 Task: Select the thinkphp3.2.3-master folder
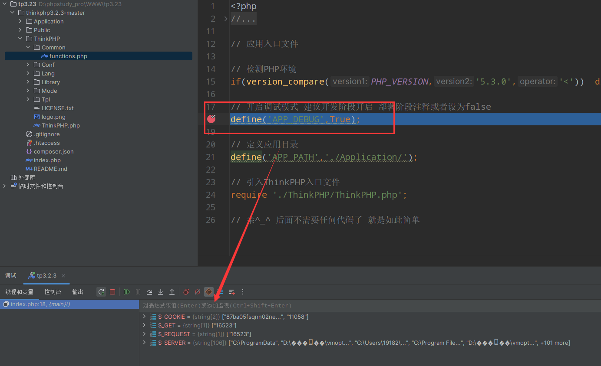55,13
